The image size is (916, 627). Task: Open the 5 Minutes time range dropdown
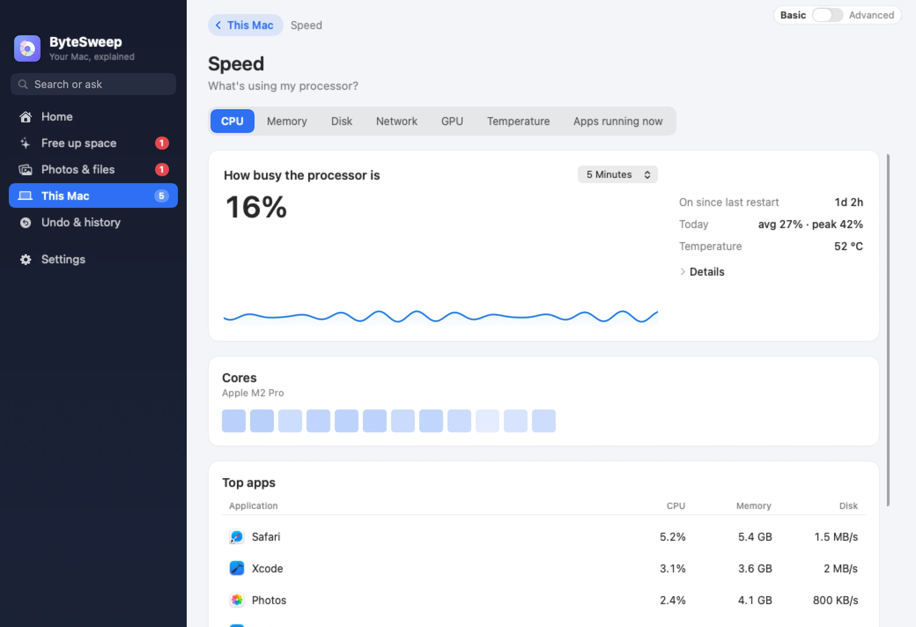click(618, 174)
